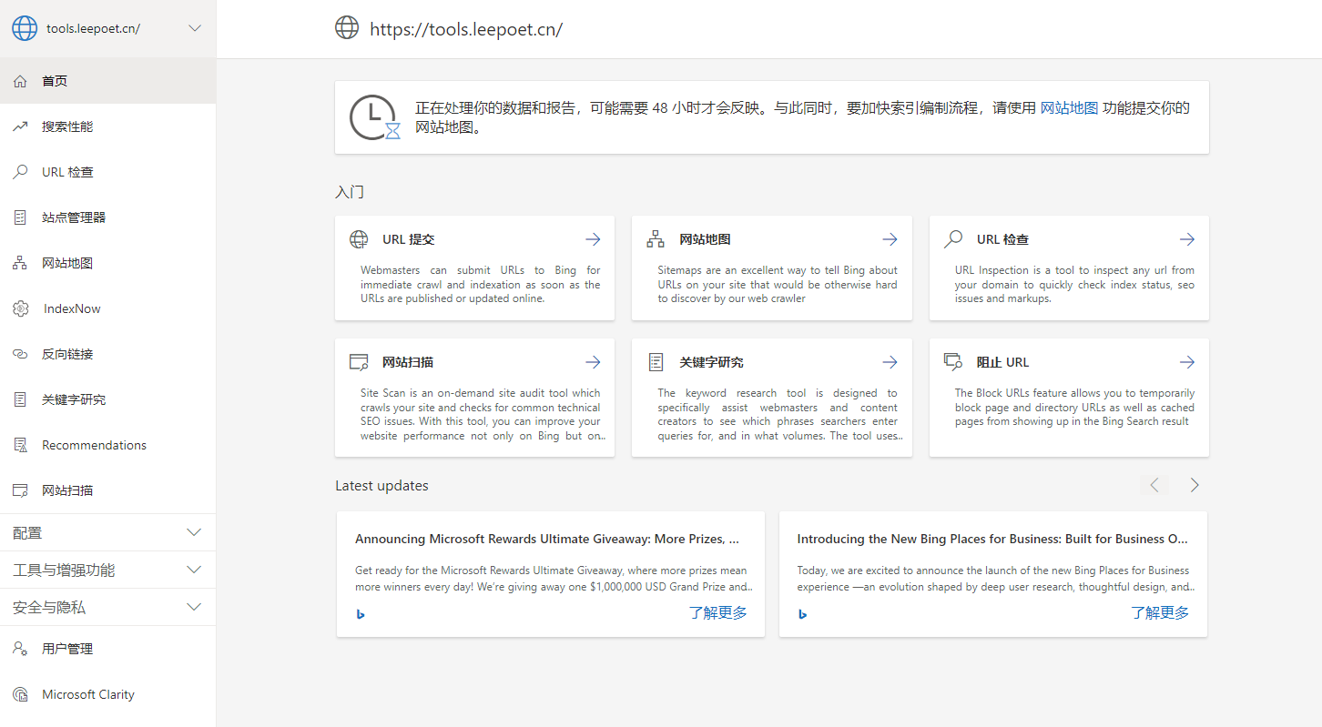
Task: Expand the 安全与隐私 section
Action: tap(194, 607)
